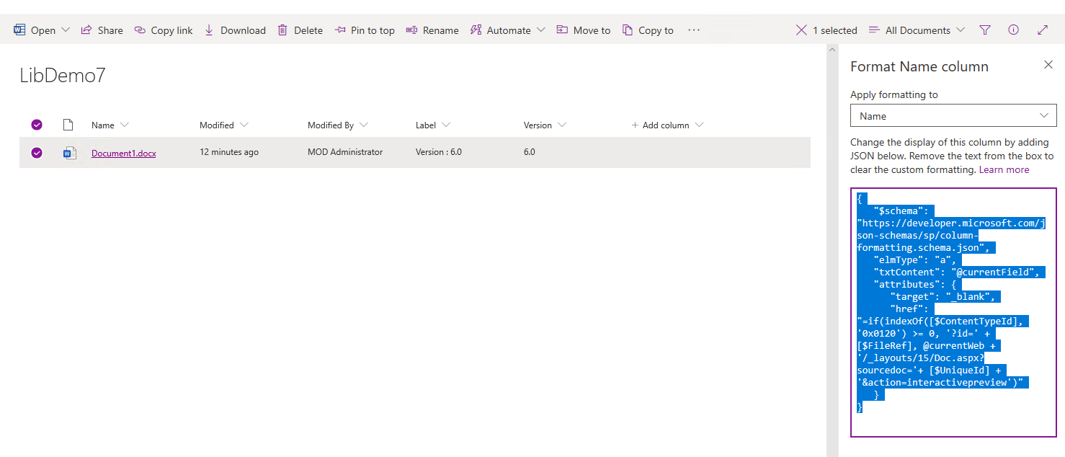Viewport: 1065px width, 457px height.
Task: Close the Format Name column panel
Action: pos(1048,65)
